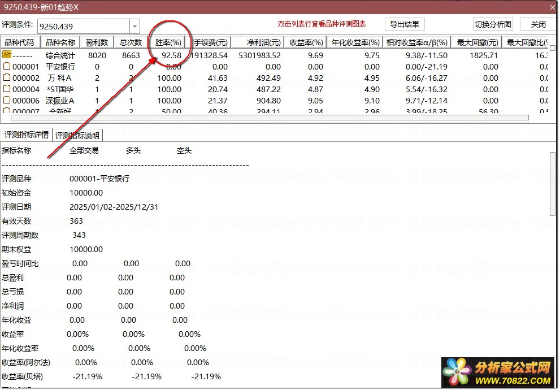560x390 pixels.
Task: Sort by the 年化收益率(%) column header
Action: [355, 42]
